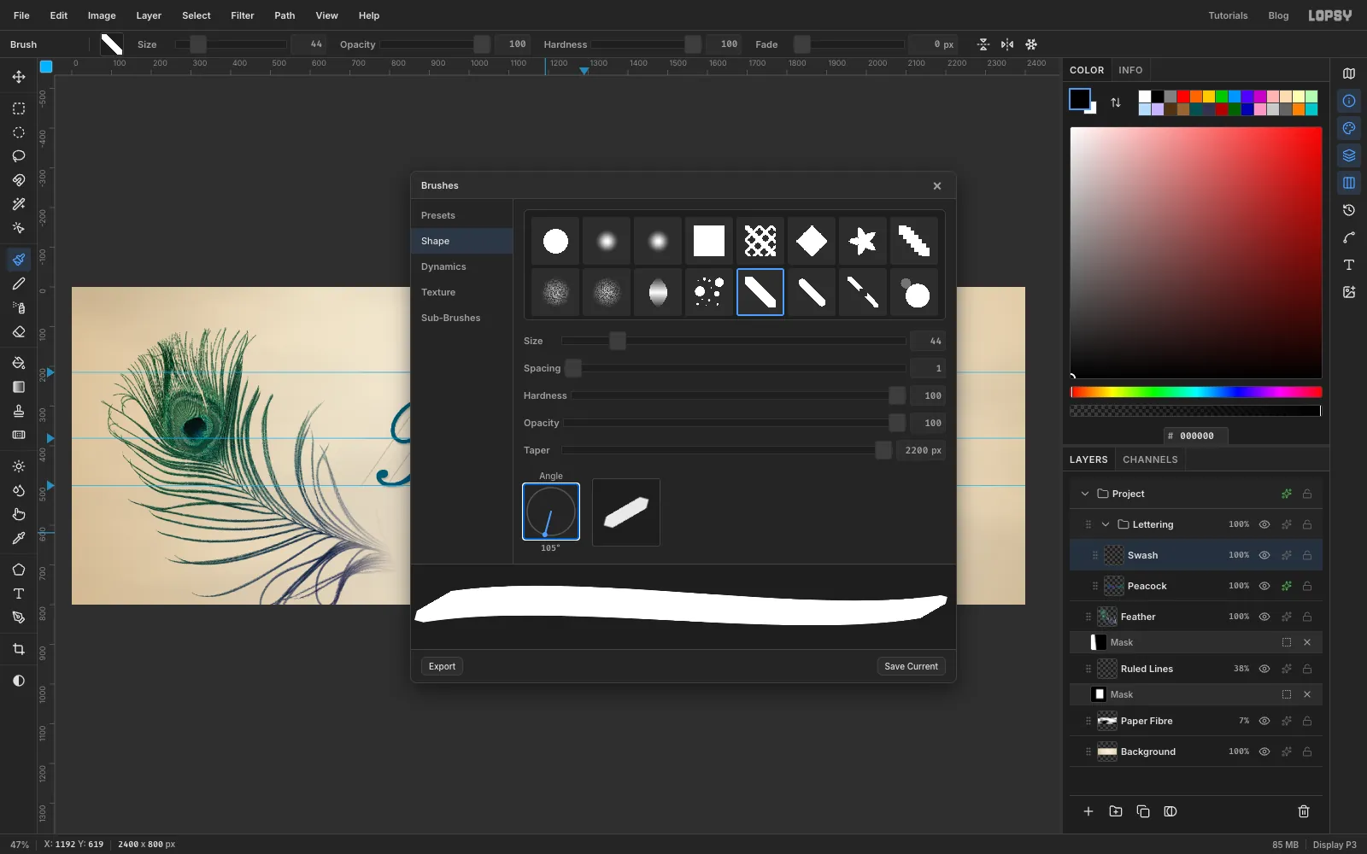Click Save Current button
Screen dimensions: 1367x854
911,666
